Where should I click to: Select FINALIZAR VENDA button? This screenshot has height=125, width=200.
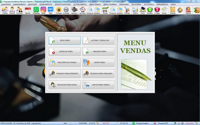[x=98, y=51]
